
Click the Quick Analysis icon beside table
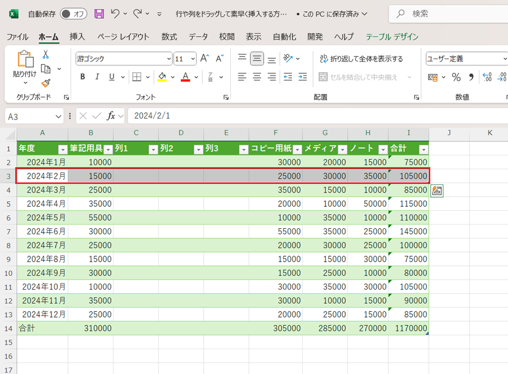[437, 191]
